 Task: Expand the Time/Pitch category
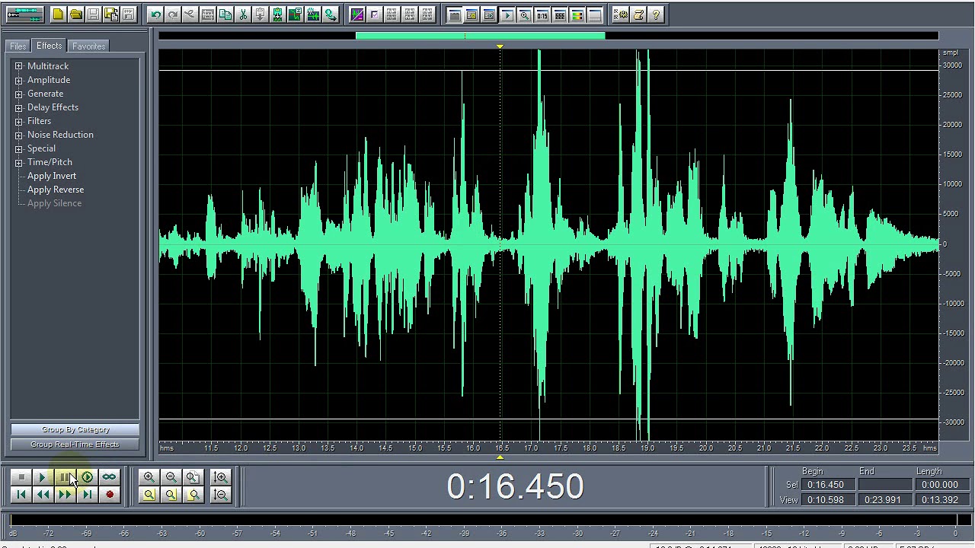tap(18, 162)
